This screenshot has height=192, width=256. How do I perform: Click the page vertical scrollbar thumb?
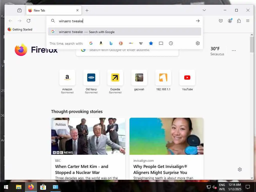pyautogui.click(x=252, y=44)
